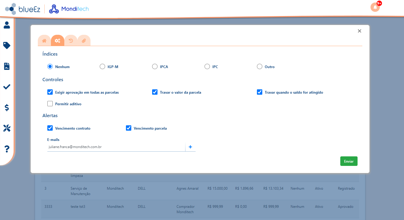Select the IPCA radio button
The image size is (404, 220).
155,67
